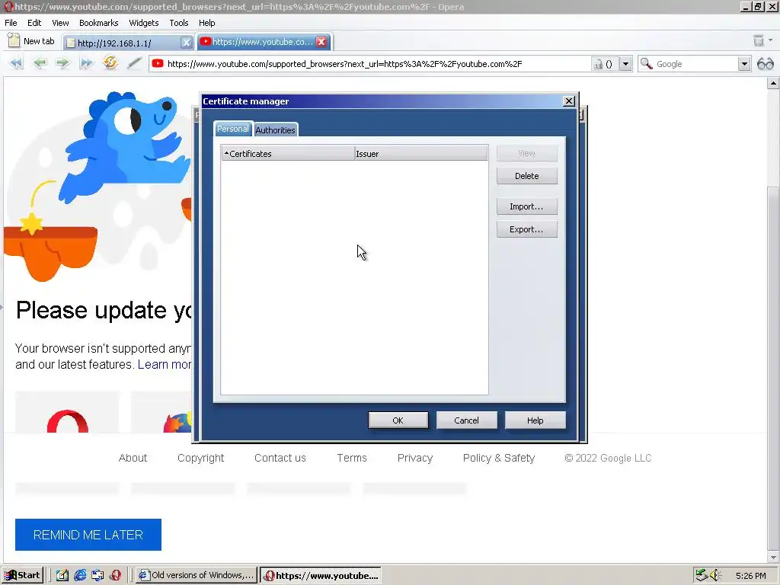Open the Google search engine dropdown
This screenshot has height=585, width=780.
point(744,64)
